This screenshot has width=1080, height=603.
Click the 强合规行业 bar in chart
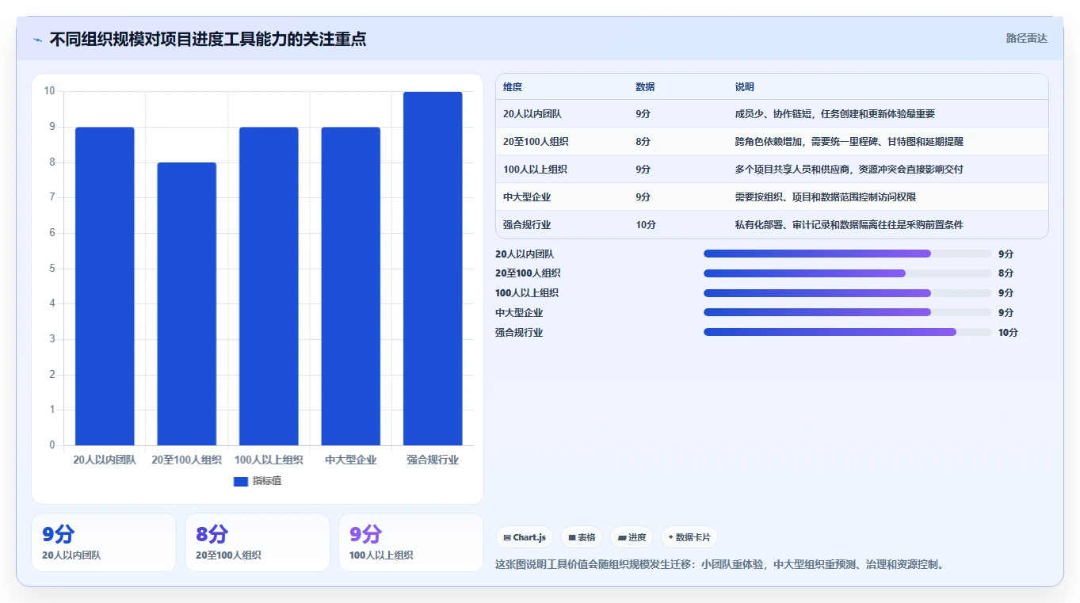point(433,269)
